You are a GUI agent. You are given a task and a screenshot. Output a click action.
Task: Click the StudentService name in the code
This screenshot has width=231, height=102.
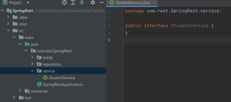190,26
